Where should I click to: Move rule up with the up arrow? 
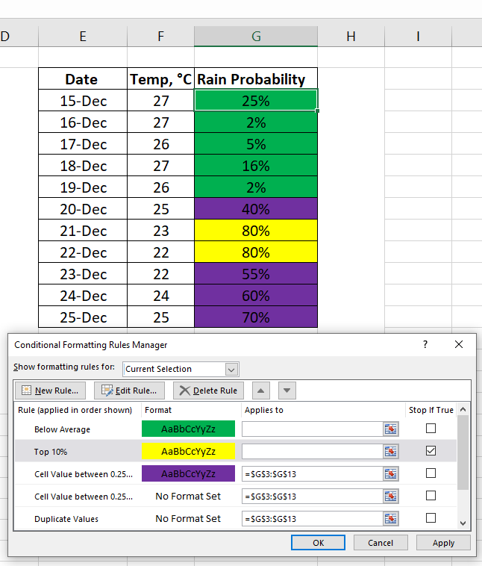[260, 391]
